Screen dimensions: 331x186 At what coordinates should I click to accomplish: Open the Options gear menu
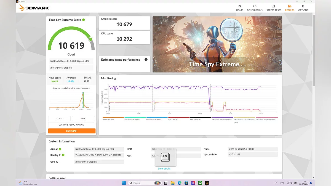click(303, 6)
